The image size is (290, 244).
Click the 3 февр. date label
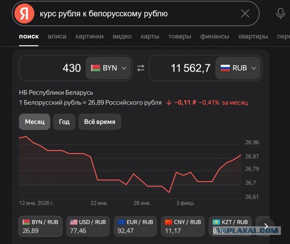pos(185,203)
